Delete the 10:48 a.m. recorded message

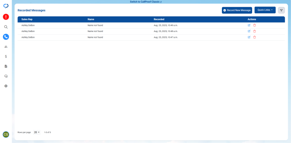(x=255, y=31)
